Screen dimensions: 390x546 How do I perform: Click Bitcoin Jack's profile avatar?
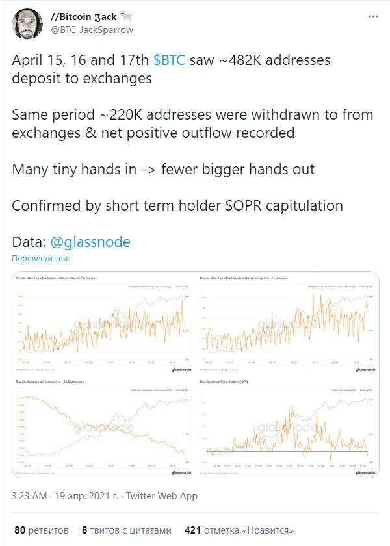point(27,23)
